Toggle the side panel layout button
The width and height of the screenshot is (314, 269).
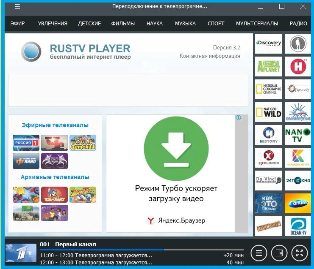279,253
